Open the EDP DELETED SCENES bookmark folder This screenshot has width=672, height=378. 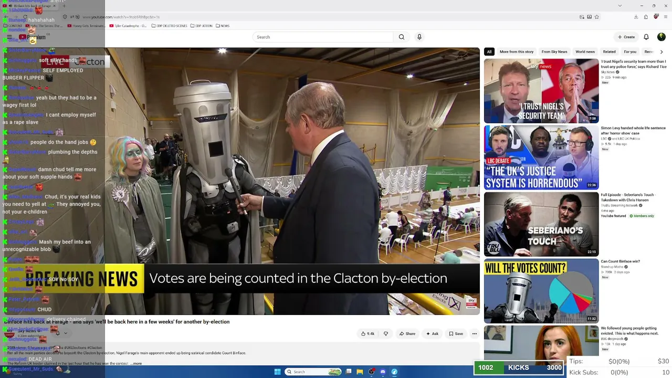point(169,26)
